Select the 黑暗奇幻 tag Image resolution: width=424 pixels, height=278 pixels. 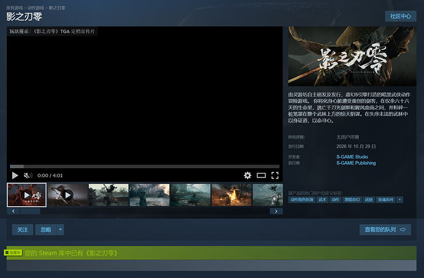click(352, 199)
